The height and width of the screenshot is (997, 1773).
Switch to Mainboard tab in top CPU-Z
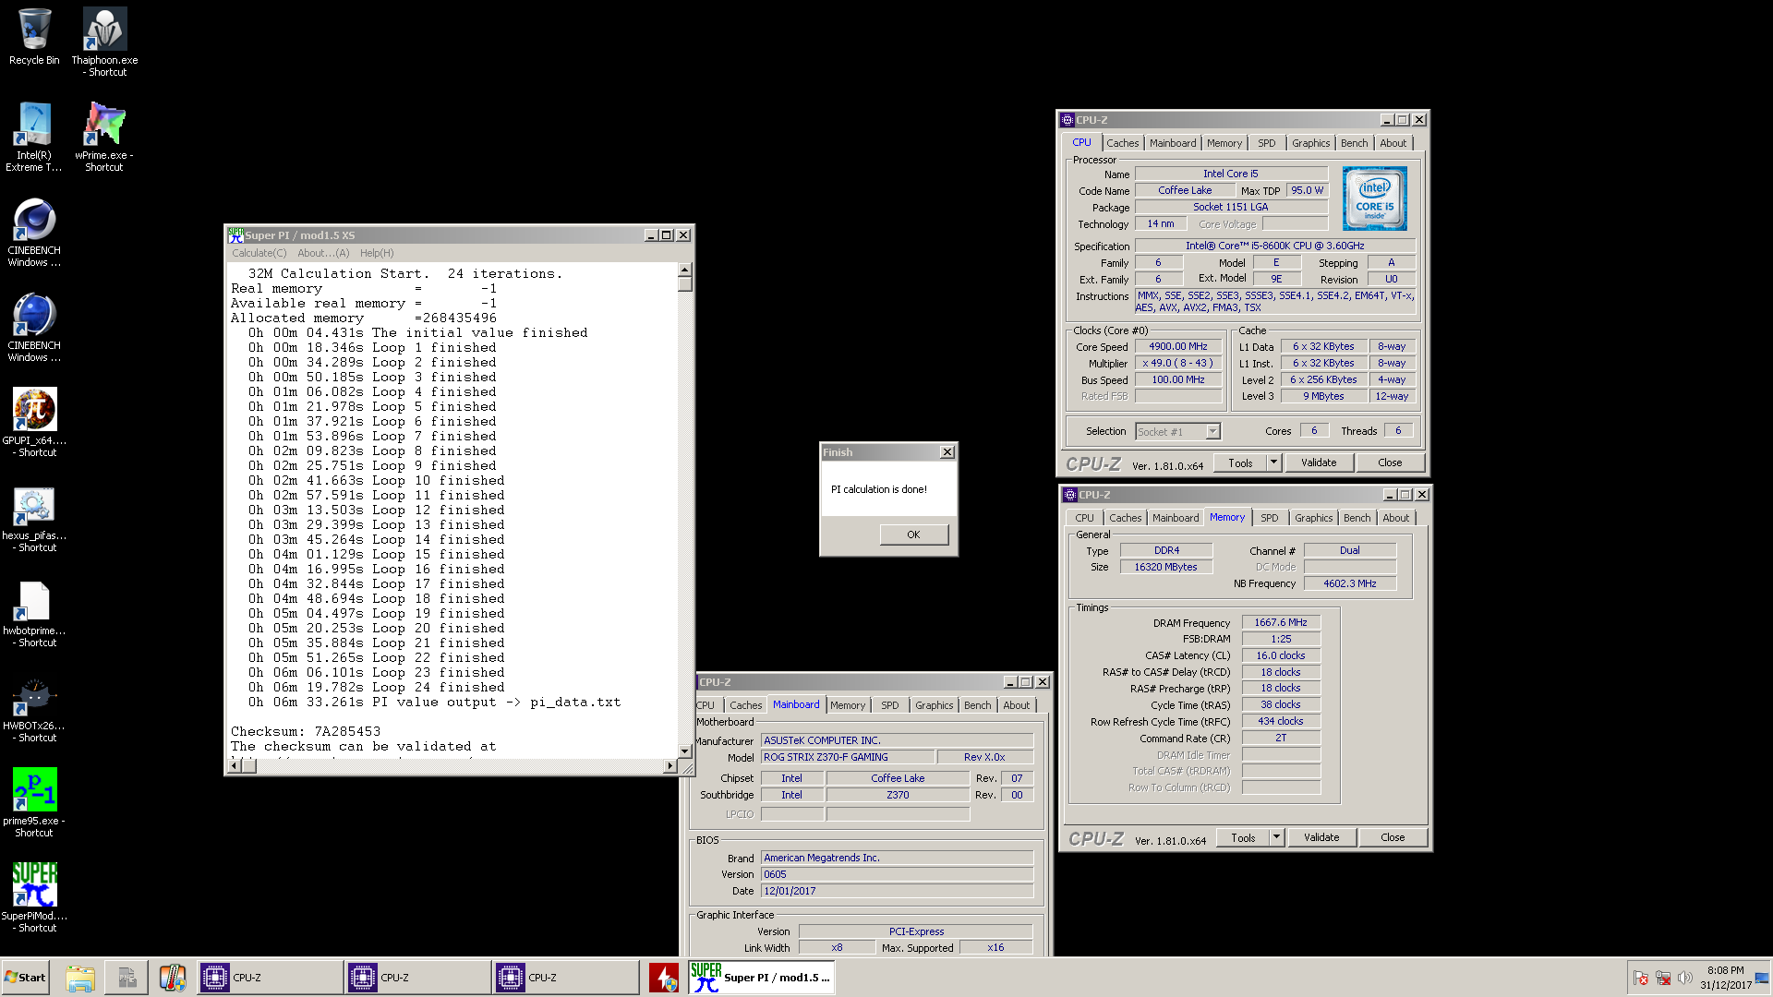pos(1173,143)
